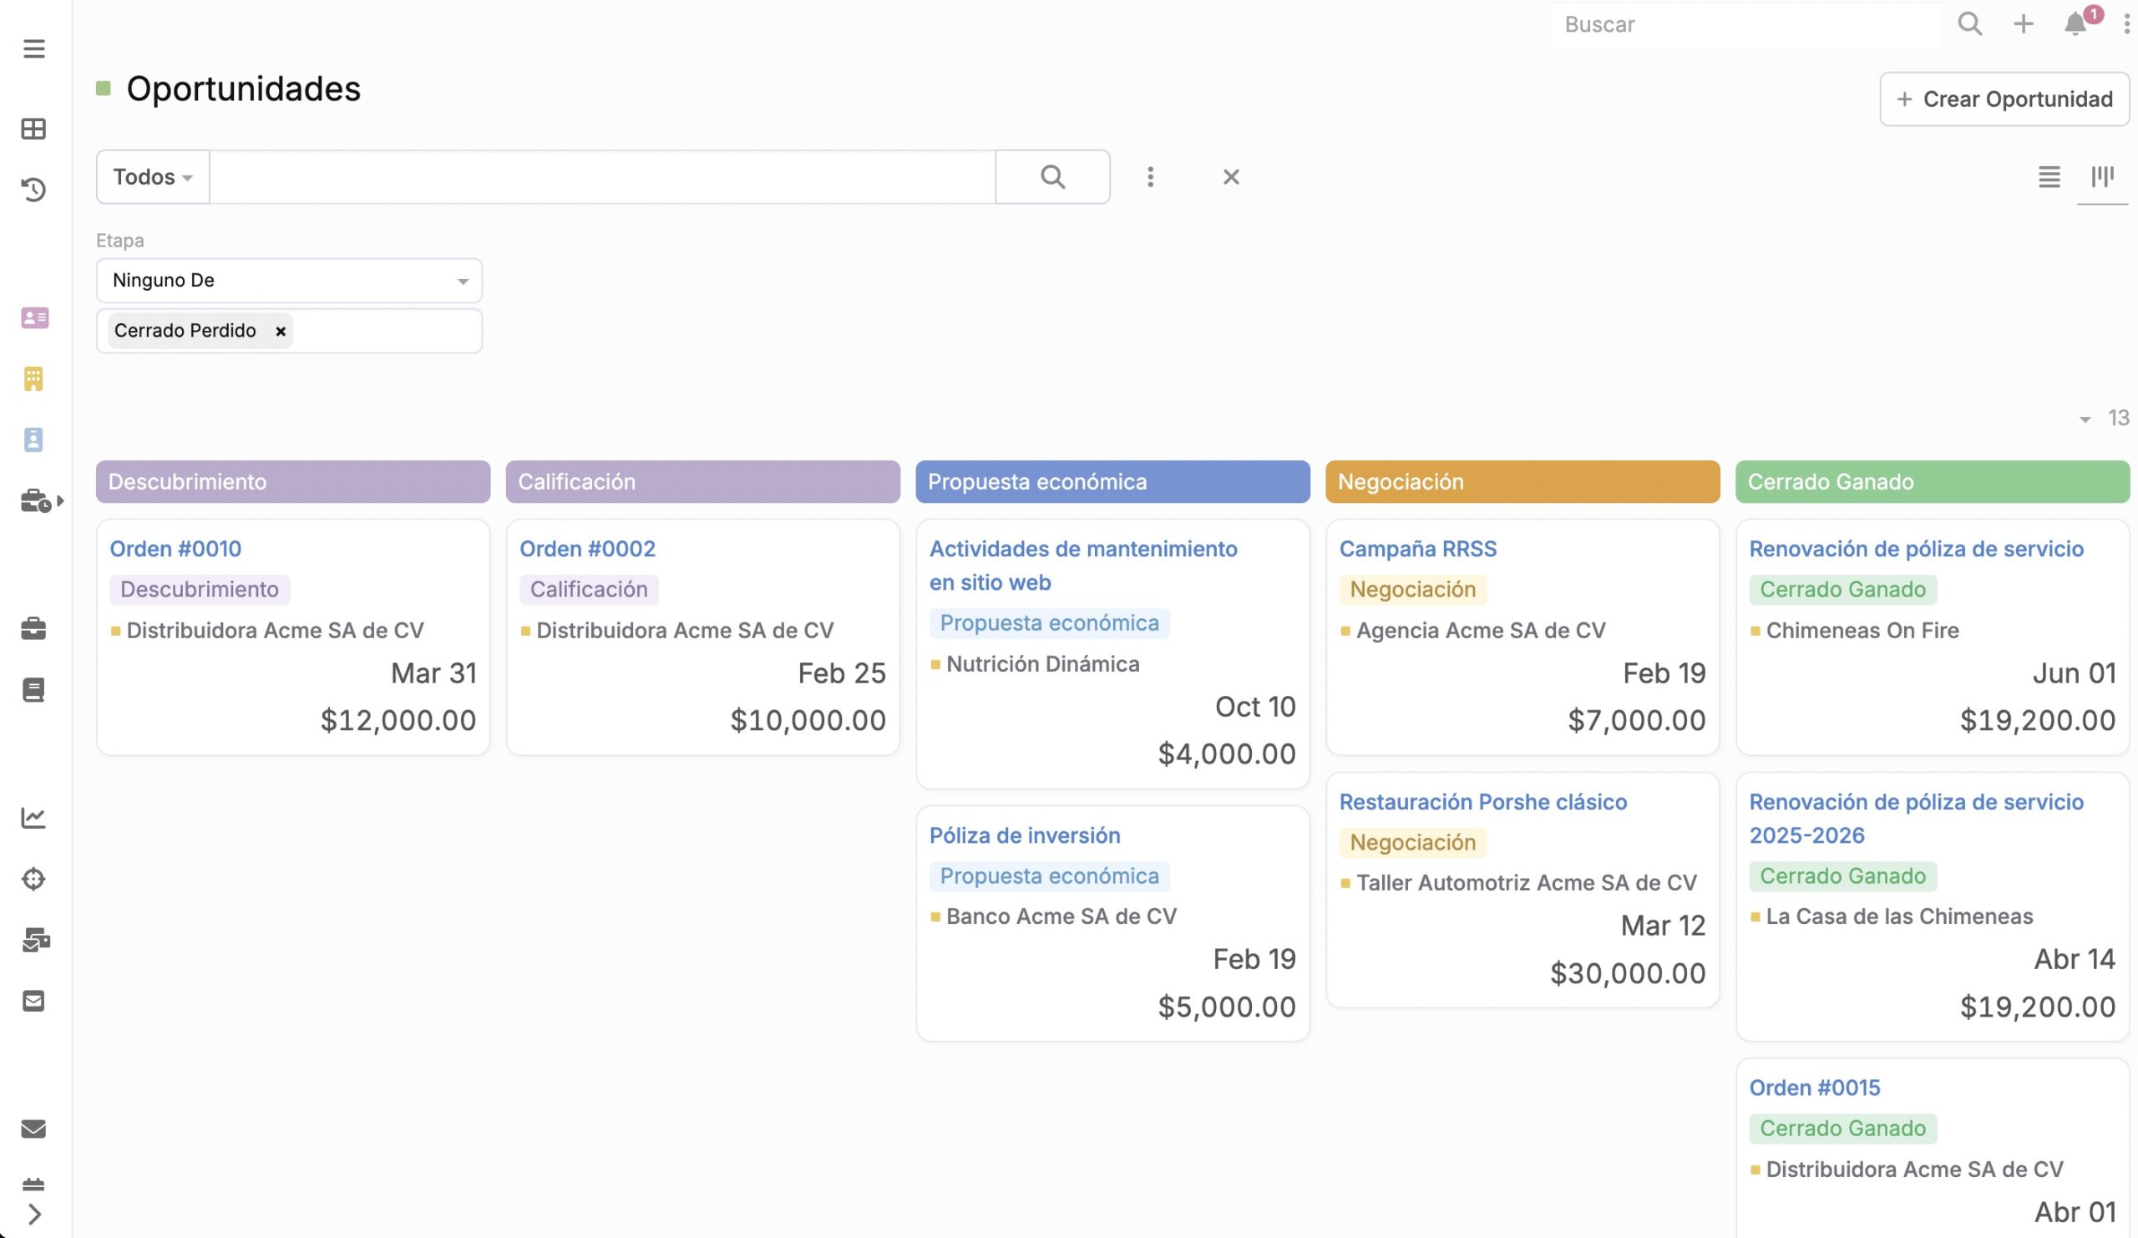Click the Etapa values field beside Cerrado Perdido
The width and height of the screenshot is (2138, 1238).
pyautogui.click(x=386, y=331)
